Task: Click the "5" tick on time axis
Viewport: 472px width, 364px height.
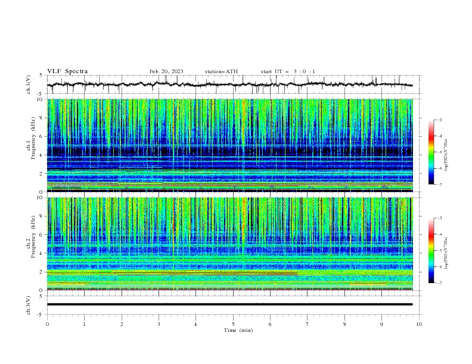Action: coord(233,324)
